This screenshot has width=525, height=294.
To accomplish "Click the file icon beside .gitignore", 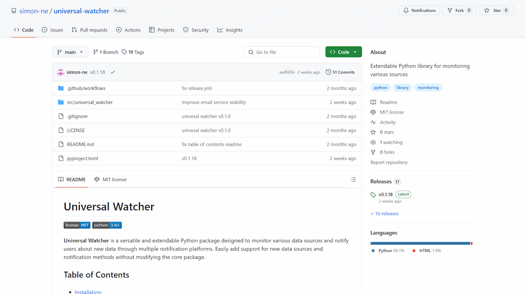I will click(61, 116).
